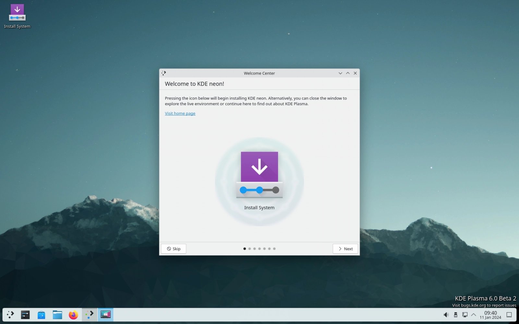The image size is (519, 324).
Task: Click the Show Desktop button
Action: (509, 315)
